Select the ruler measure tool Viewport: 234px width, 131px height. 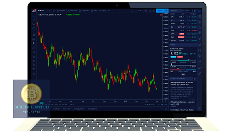(x=34, y=48)
